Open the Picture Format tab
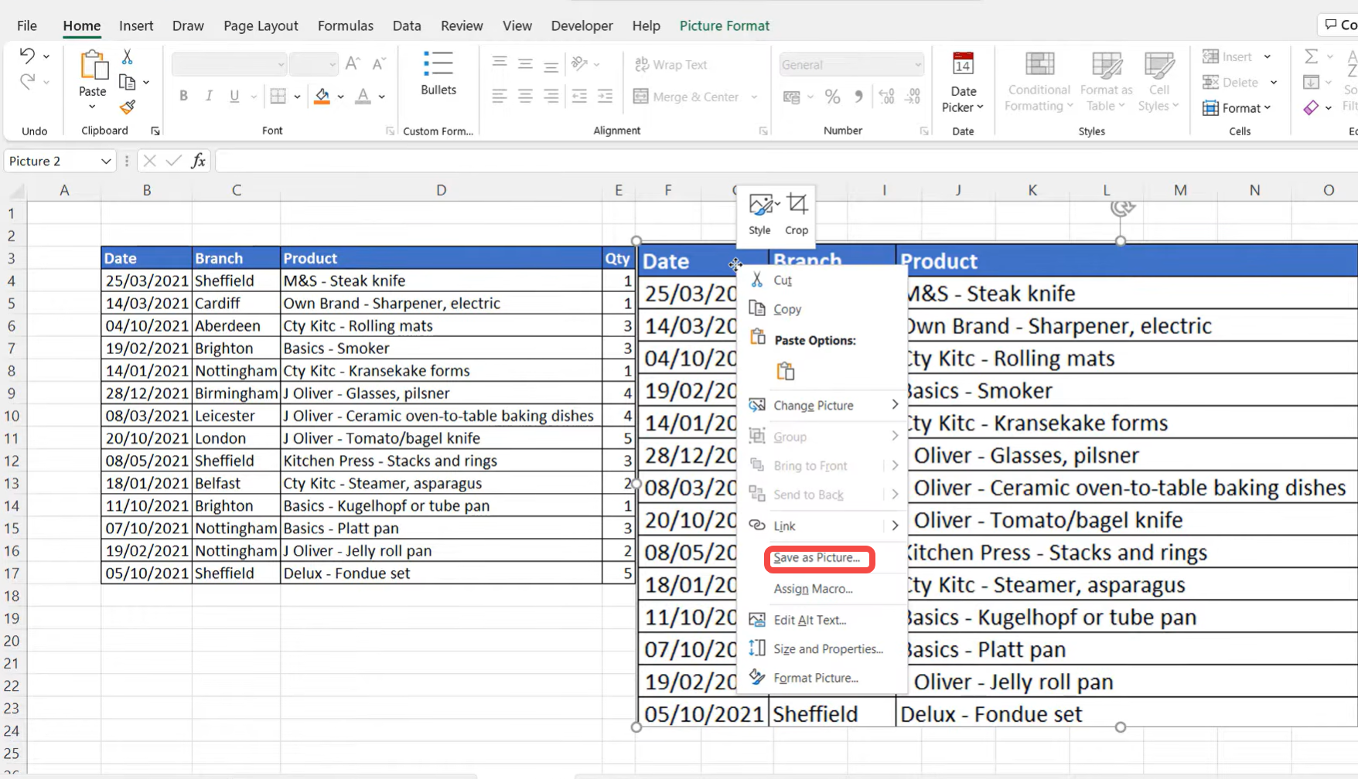This screenshot has width=1358, height=779. [725, 26]
